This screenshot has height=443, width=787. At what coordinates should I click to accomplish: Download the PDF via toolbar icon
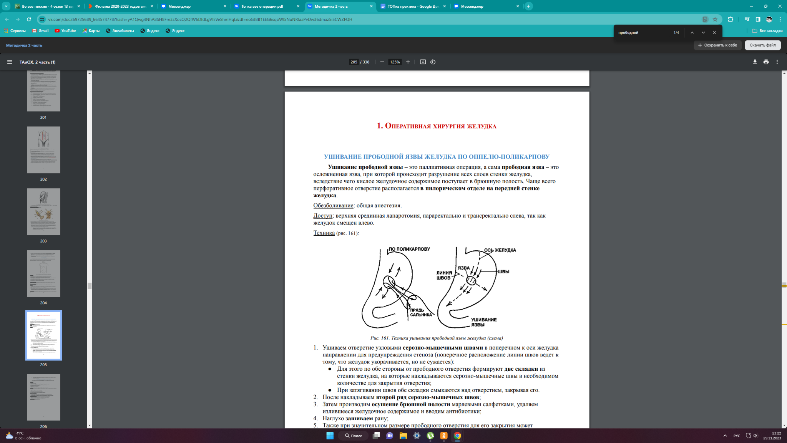(755, 62)
